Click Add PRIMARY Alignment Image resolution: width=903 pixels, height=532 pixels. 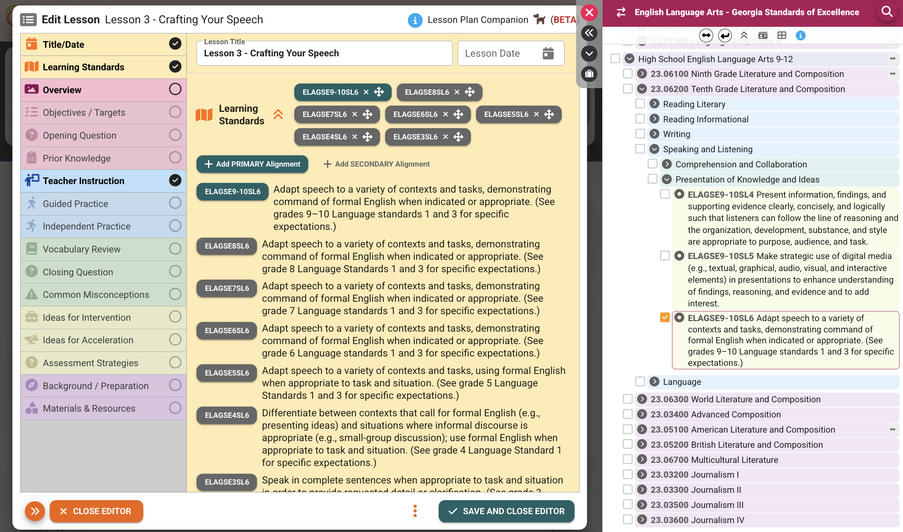pos(252,164)
